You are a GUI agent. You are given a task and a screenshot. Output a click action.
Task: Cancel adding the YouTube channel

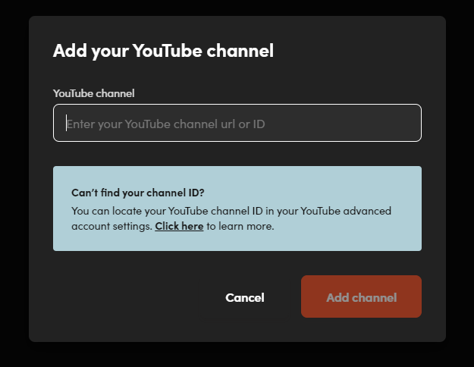(x=245, y=297)
